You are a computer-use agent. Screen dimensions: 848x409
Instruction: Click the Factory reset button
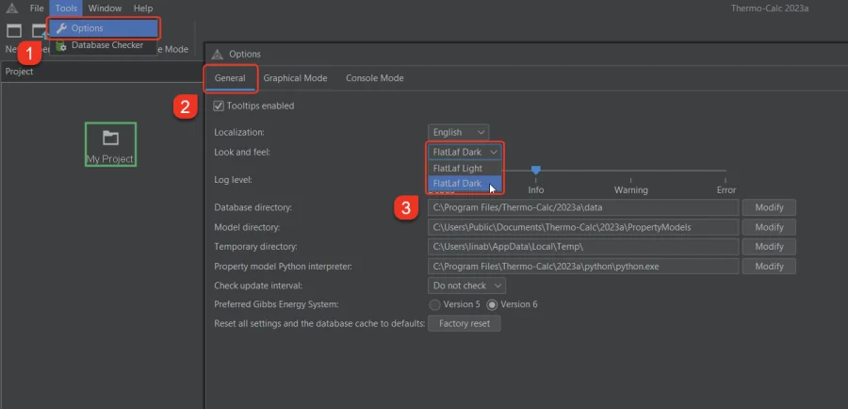pyautogui.click(x=464, y=323)
